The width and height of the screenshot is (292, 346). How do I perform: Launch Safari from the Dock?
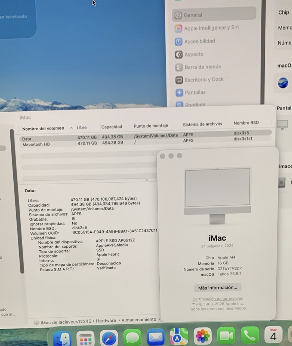109,338
